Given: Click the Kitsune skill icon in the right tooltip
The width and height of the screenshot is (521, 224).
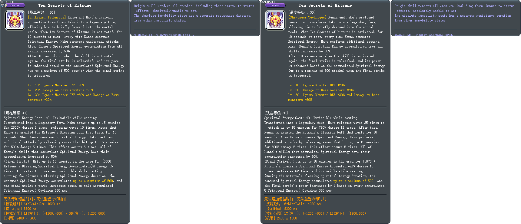Looking at the screenshot, I should coord(275,20).
